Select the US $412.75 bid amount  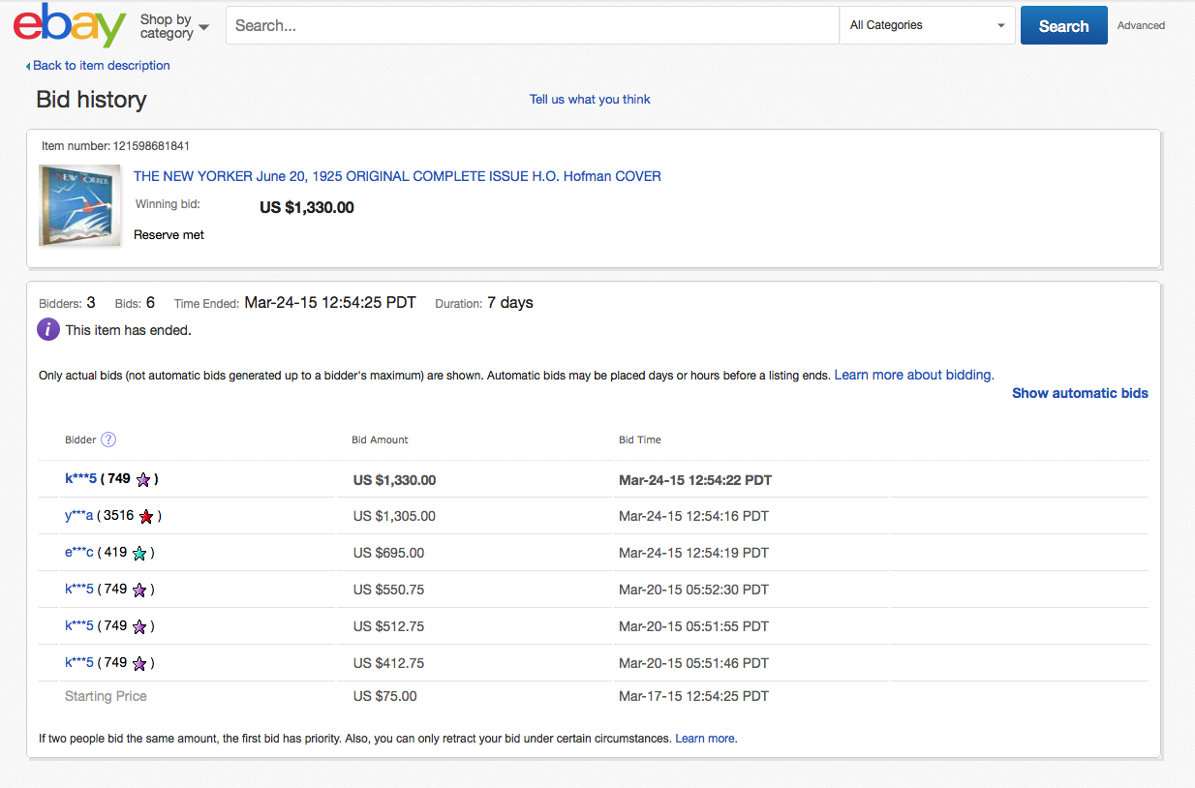388,663
